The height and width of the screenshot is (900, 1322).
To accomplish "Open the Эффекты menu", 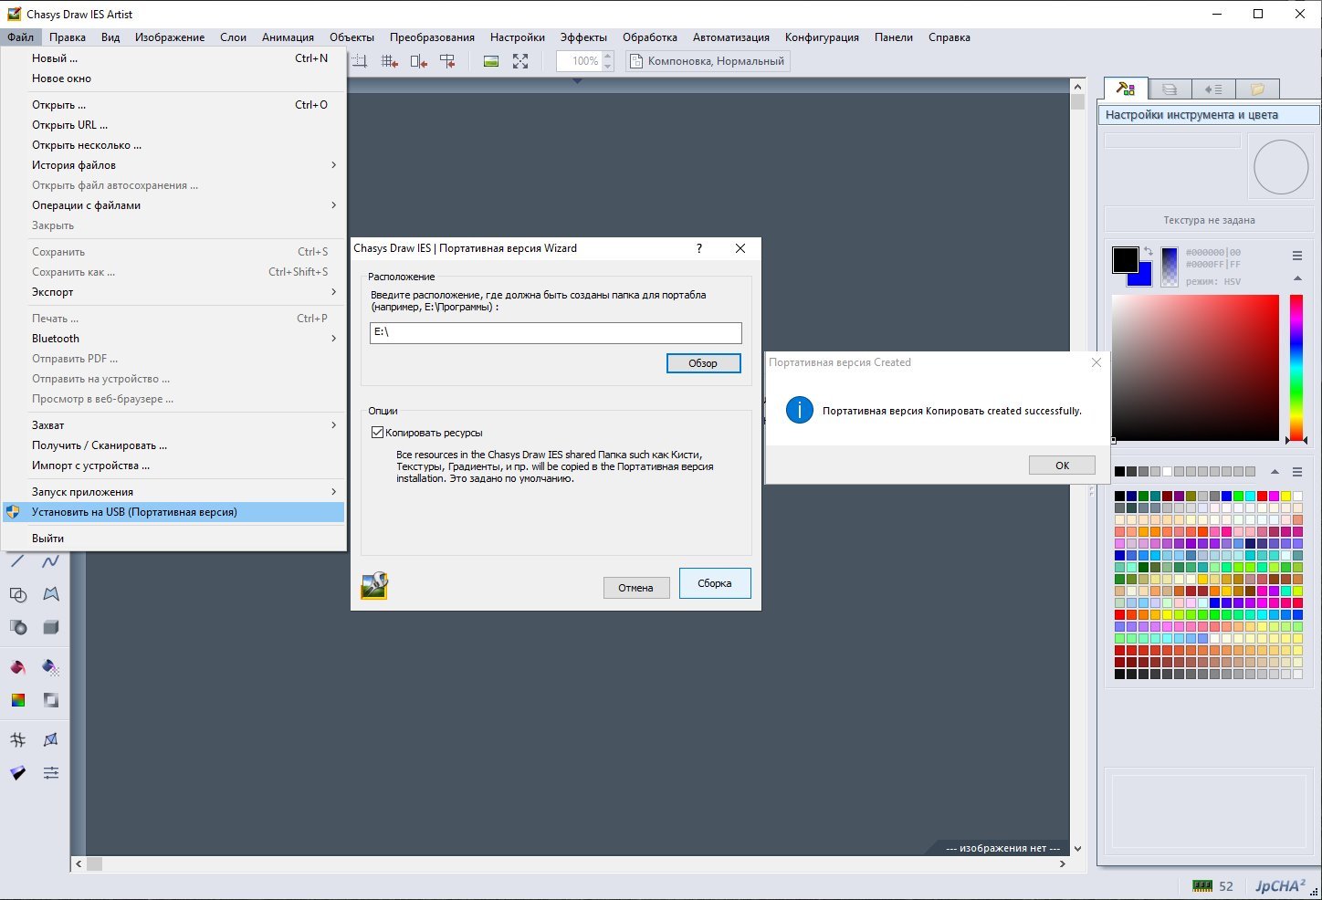I will click(x=583, y=37).
